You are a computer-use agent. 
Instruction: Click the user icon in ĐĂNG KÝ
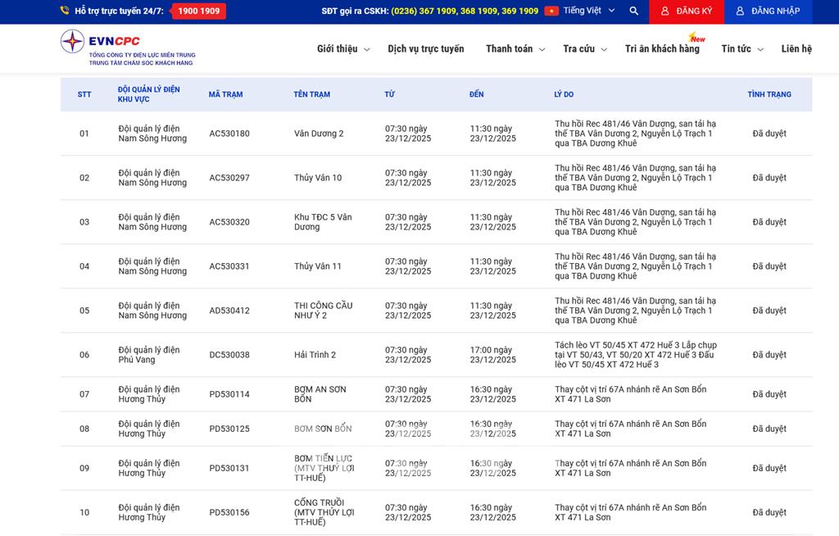coord(664,11)
